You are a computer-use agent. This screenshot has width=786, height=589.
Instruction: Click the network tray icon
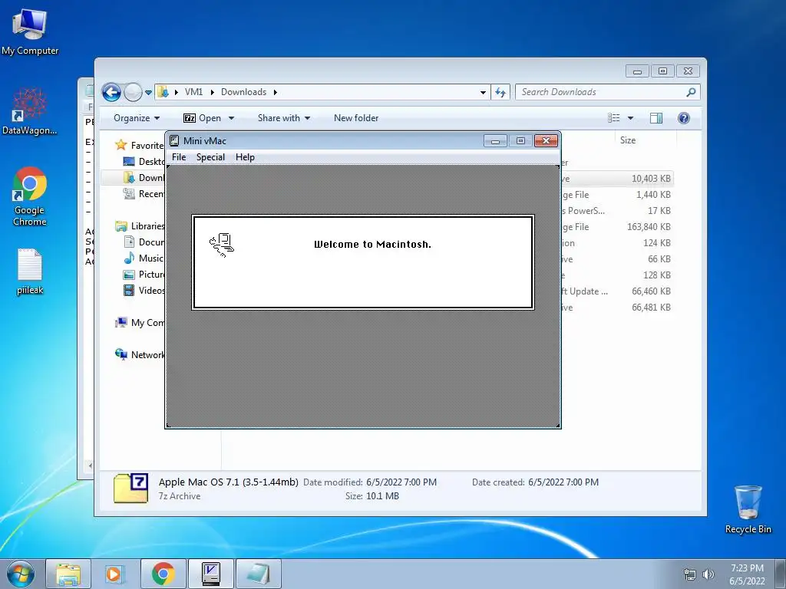[690, 574]
